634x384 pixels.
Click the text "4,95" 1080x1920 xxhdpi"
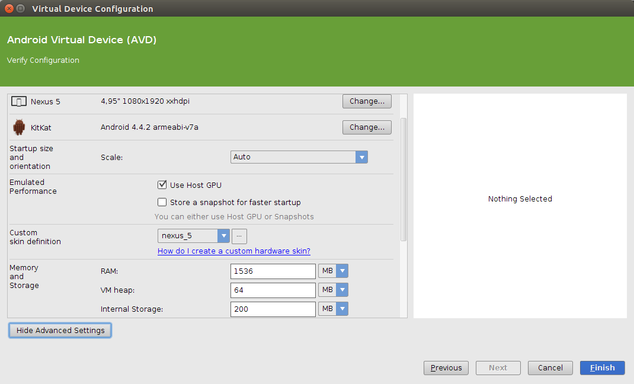point(145,101)
